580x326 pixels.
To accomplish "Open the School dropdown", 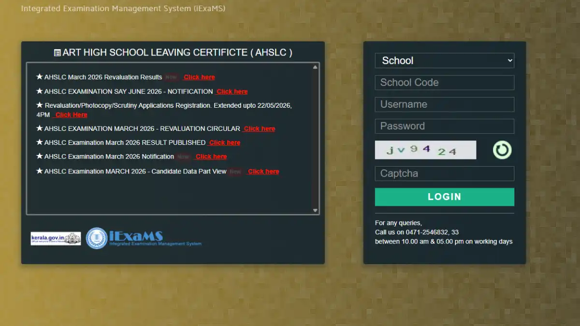I will coord(445,60).
